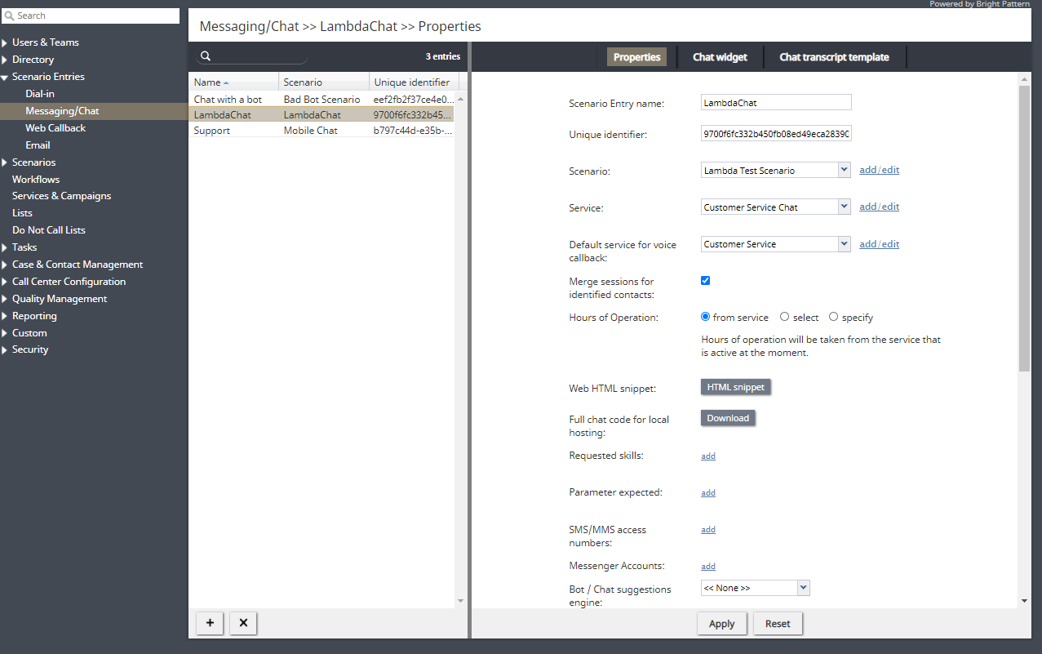Open Services & Campaigns
The width and height of the screenshot is (1042, 654).
[61, 196]
